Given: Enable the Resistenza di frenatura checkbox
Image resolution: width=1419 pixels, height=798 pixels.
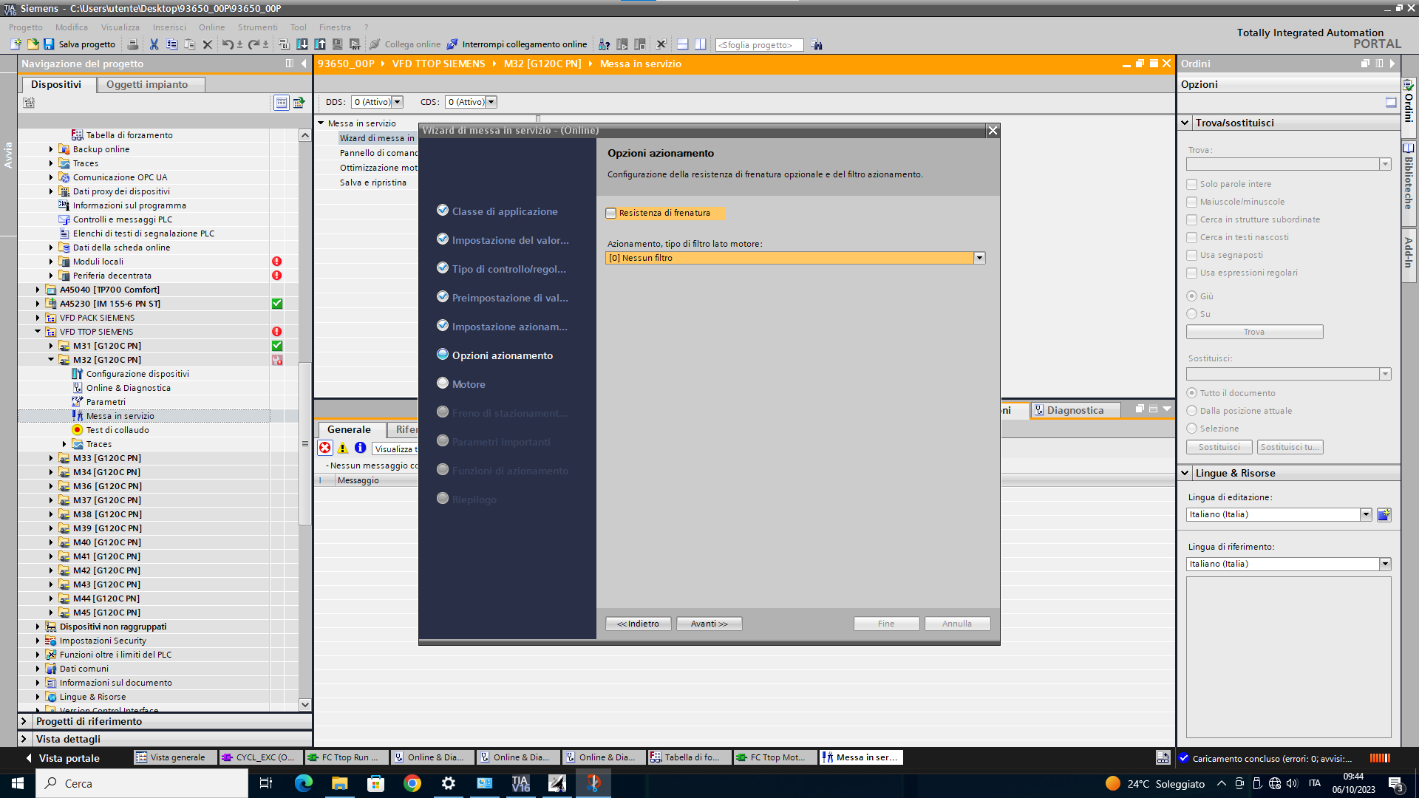Looking at the screenshot, I should coord(611,214).
